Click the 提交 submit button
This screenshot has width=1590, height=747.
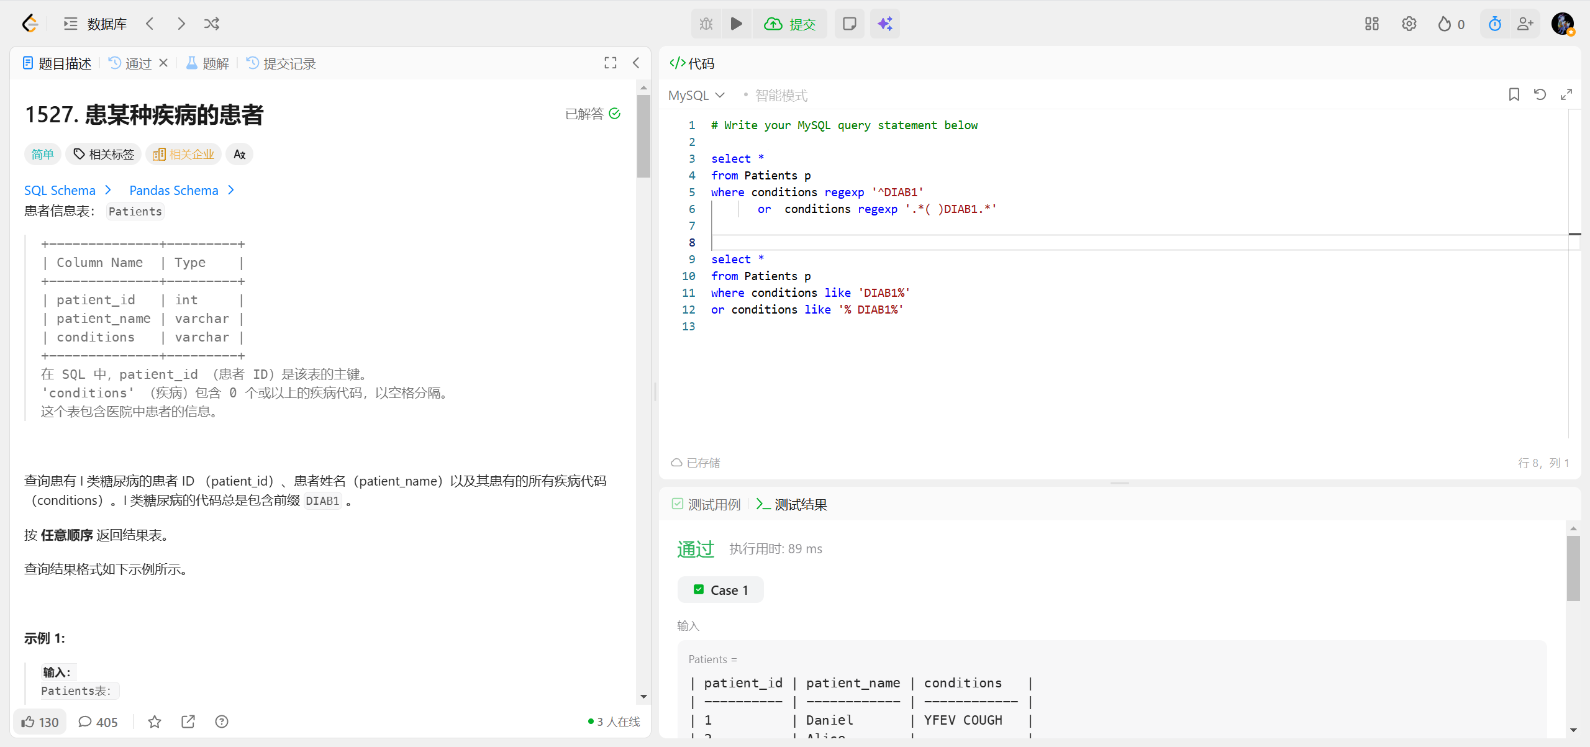pyautogui.click(x=790, y=24)
